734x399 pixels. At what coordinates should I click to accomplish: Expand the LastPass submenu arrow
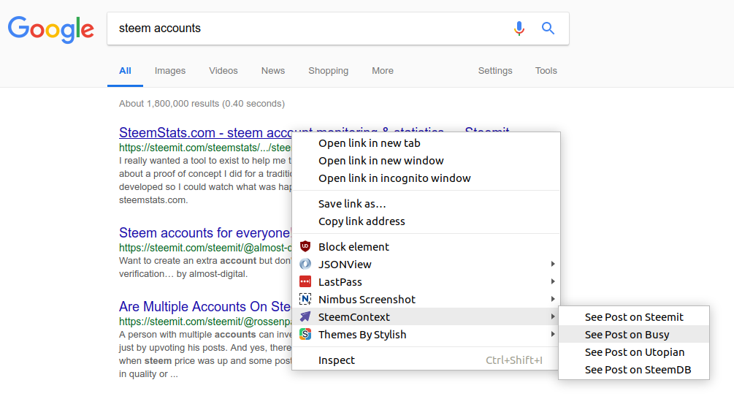pyautogui.click(x=553, y=282)
